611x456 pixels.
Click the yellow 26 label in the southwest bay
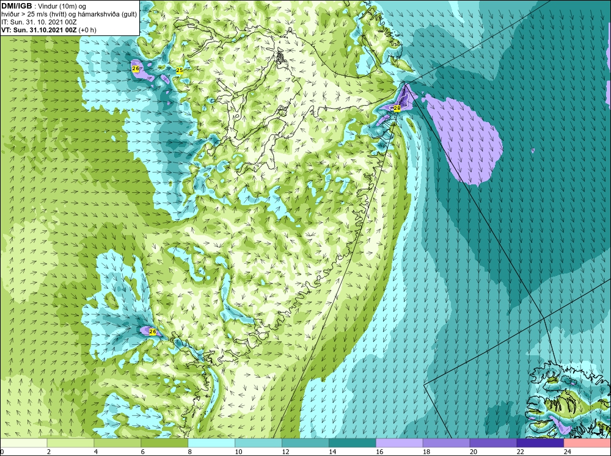point(153,332)
